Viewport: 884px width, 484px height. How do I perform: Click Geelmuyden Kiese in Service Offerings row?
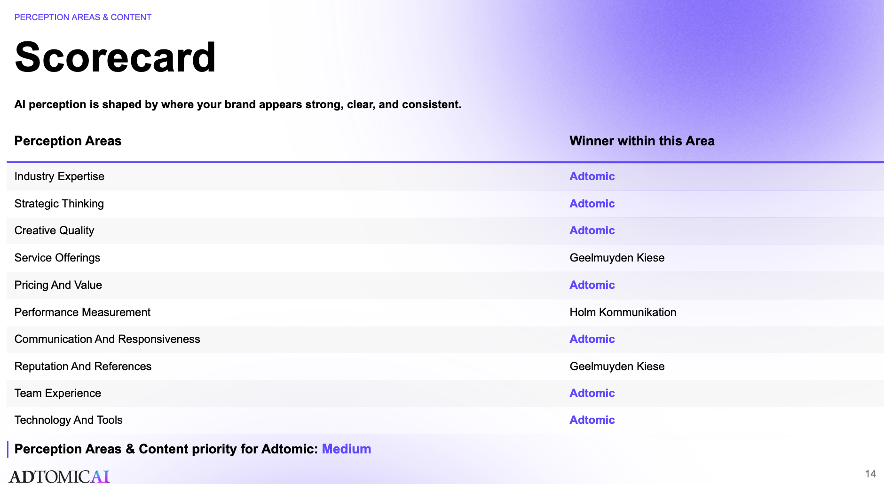coord(617,258)
